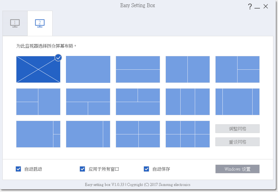Select the disabled split layout with X
The height and width of the screenshot is (192, 278).
coord(38,69)
